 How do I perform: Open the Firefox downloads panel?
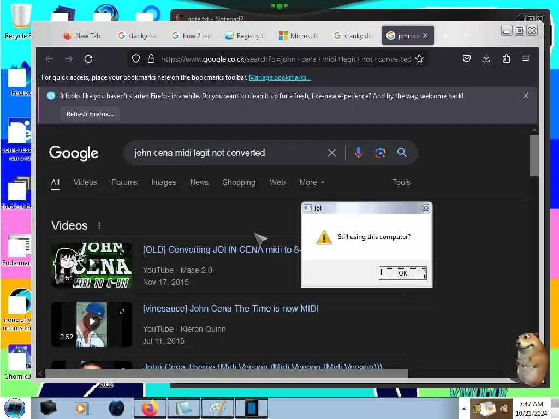tap(486, 59)
